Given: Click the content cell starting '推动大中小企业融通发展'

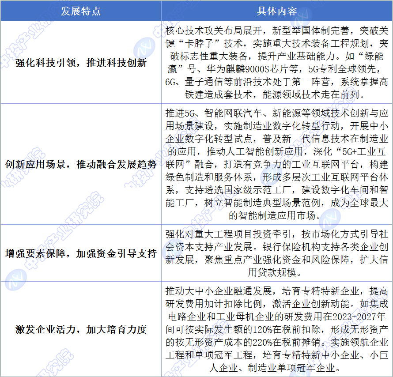Looking at the screenshot, I should [277, 329].
